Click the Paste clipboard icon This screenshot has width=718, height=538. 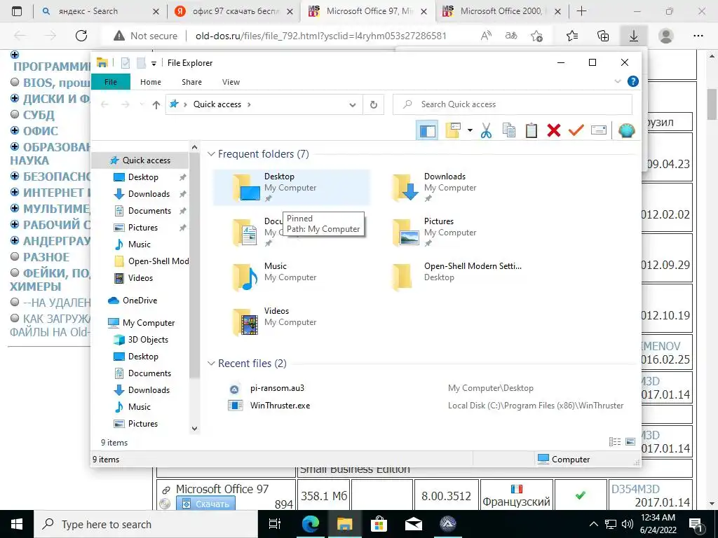pos(531,130)
